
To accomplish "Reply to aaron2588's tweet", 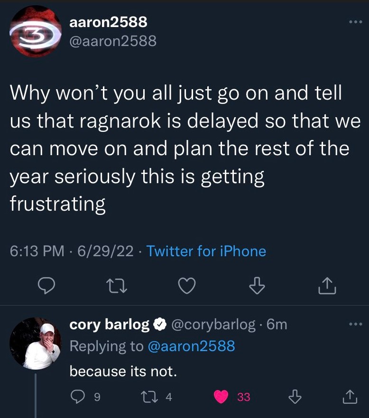I will 47,286.
